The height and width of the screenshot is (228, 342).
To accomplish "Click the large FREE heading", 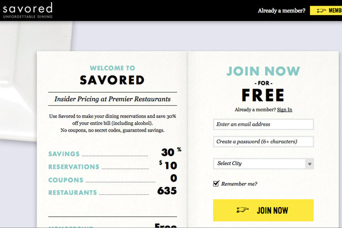I will [263, 96].
